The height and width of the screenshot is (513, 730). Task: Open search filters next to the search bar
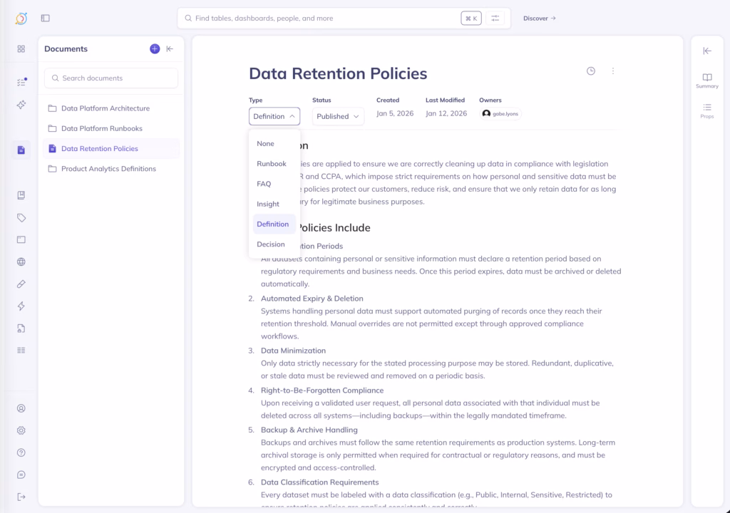point(495,18)
